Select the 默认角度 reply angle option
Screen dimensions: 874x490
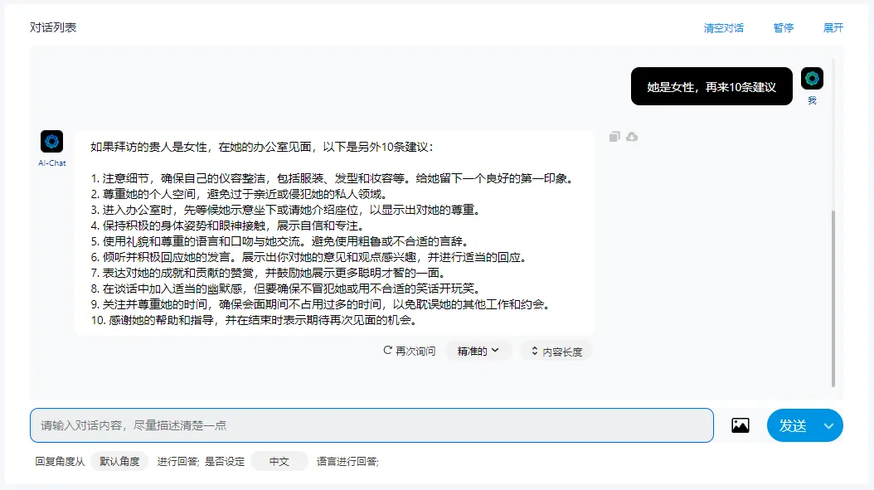pos(120,462)
